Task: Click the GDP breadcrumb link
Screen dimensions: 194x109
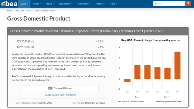Action: click(29, 11)
